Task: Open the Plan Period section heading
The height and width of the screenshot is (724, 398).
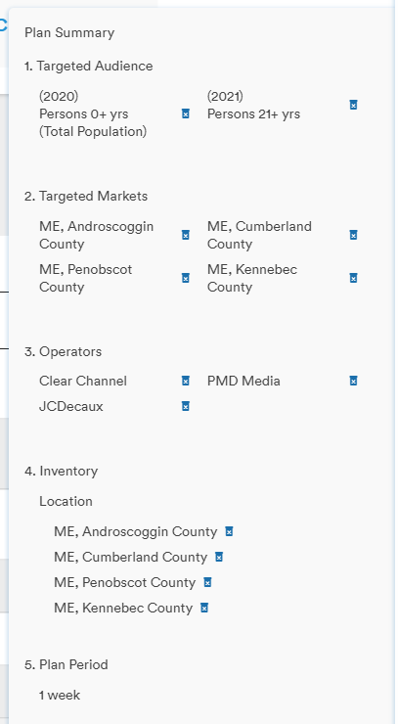Action: 66,665
